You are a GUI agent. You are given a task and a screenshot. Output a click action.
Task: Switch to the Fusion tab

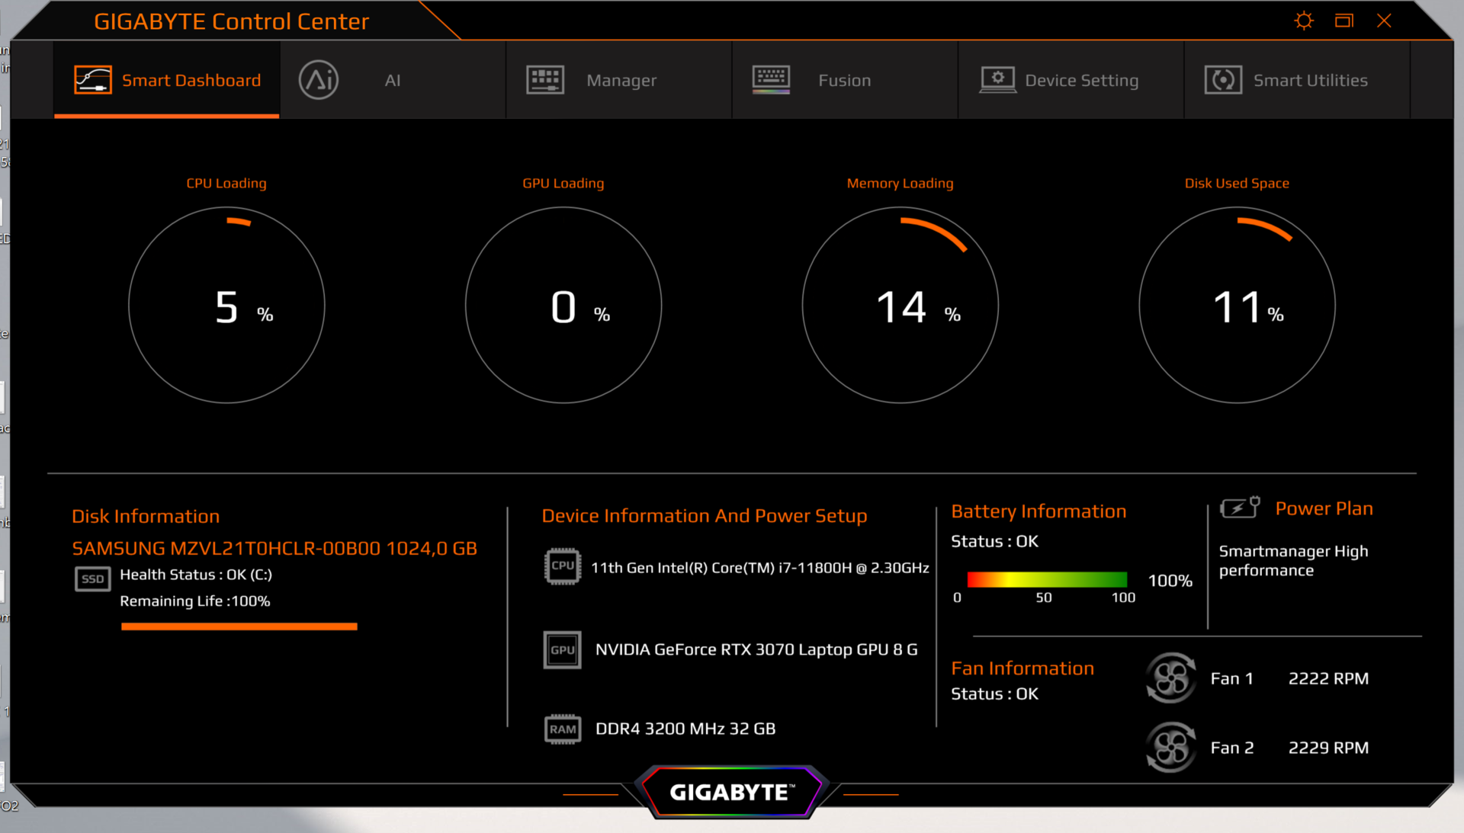pos(844,80)
